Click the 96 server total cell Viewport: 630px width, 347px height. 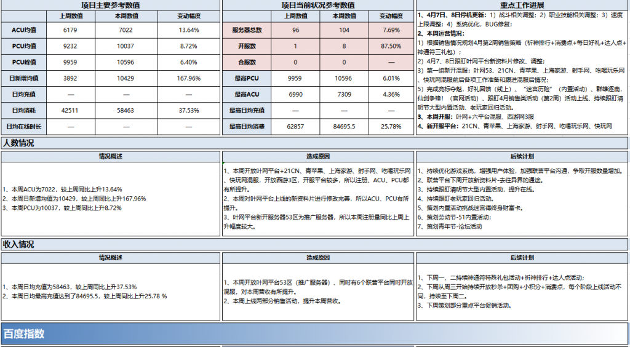pyautogui.click(x=295, y=30)
